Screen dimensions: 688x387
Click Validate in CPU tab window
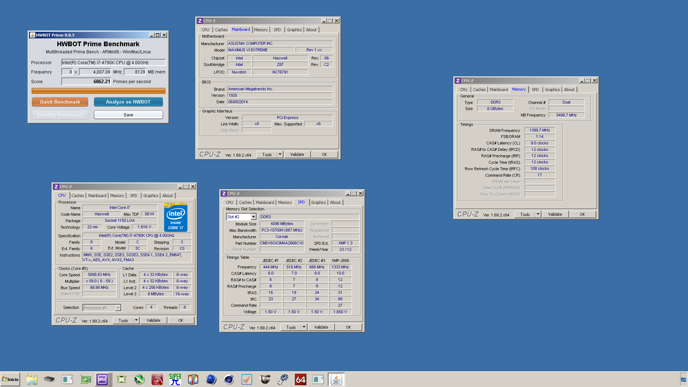pyautogui.click(x=153, y=321)
